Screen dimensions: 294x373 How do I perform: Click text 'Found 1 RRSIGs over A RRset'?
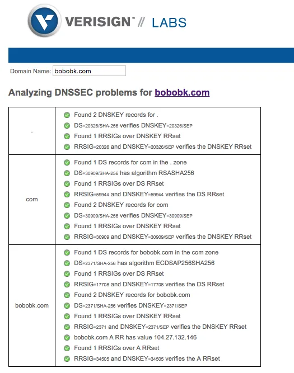click(116, 348)
